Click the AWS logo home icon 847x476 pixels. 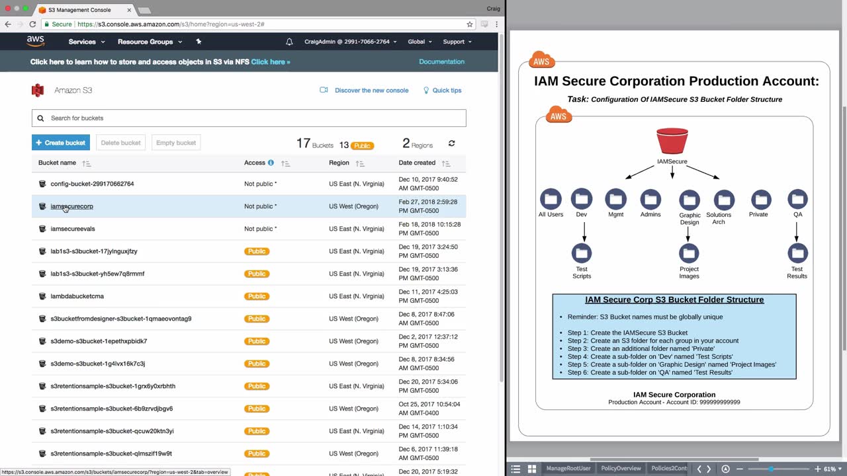tap(36, 41)
